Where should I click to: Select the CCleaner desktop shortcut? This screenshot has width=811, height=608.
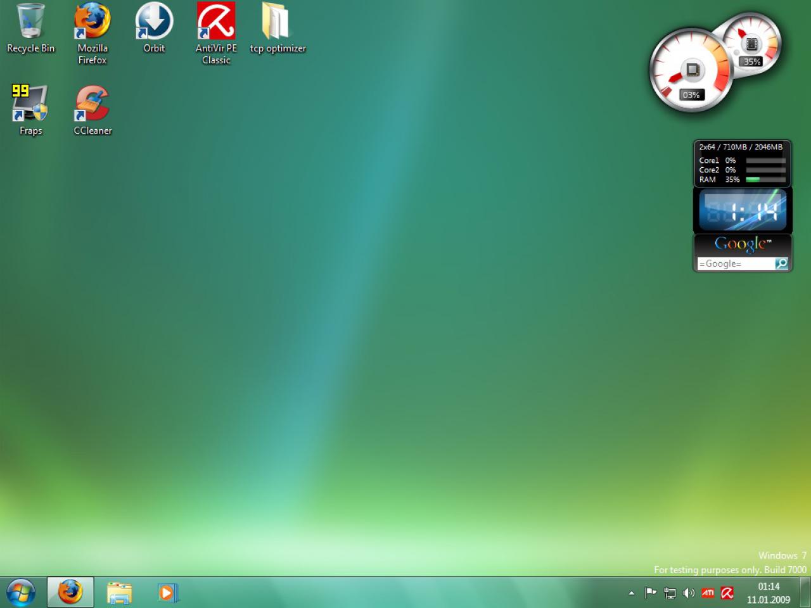[93, 110]
